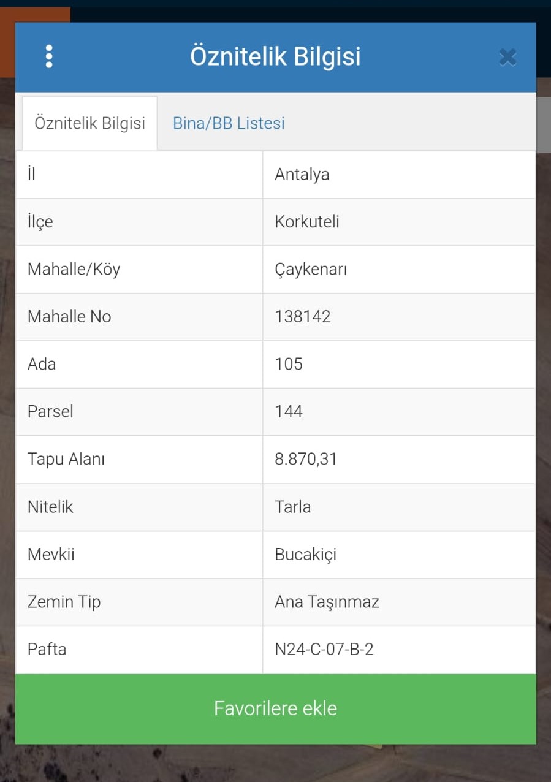Click the Tapu Alanı row label
The width and height of the screenshot is (551, 782).
[66, 459]
